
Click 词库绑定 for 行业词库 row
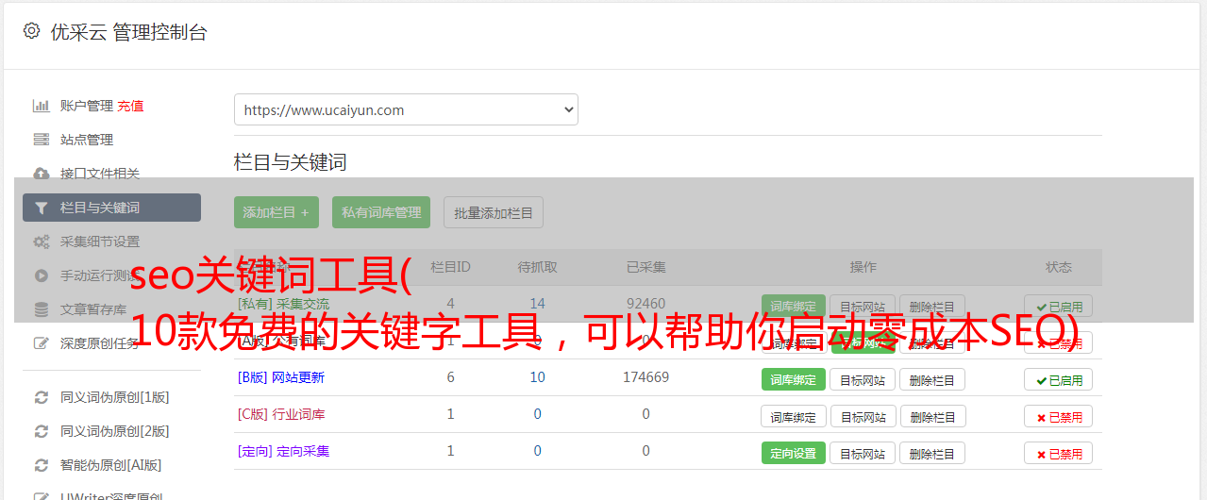794,417
